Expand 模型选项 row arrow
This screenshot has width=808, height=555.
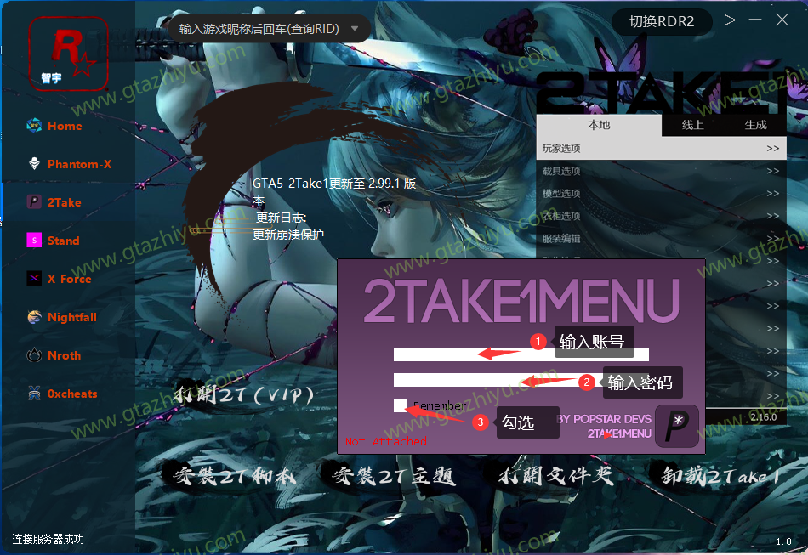click(772, 194)
